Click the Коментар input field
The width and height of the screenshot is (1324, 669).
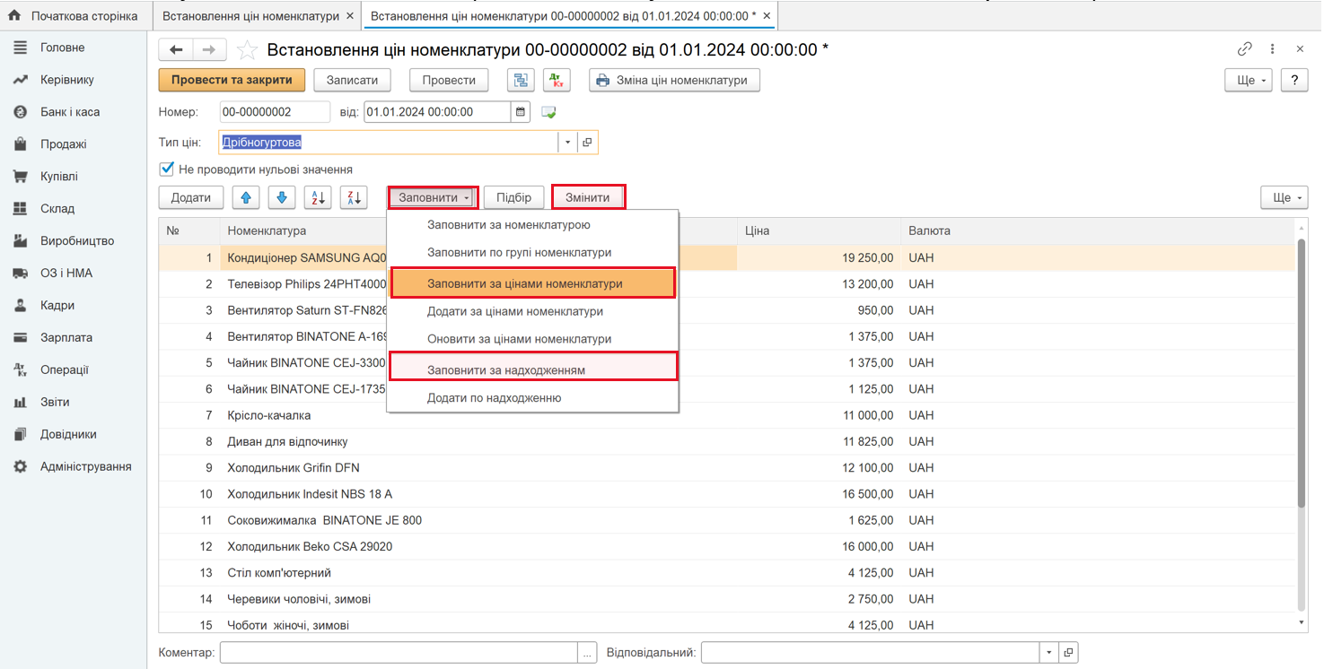click(399, 653)
